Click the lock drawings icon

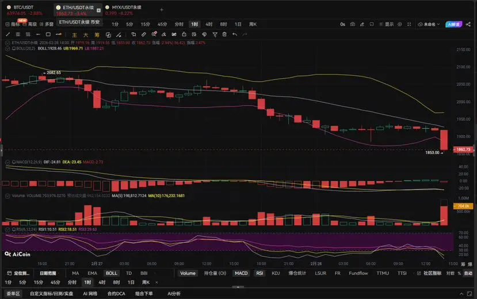pos(184,34)
